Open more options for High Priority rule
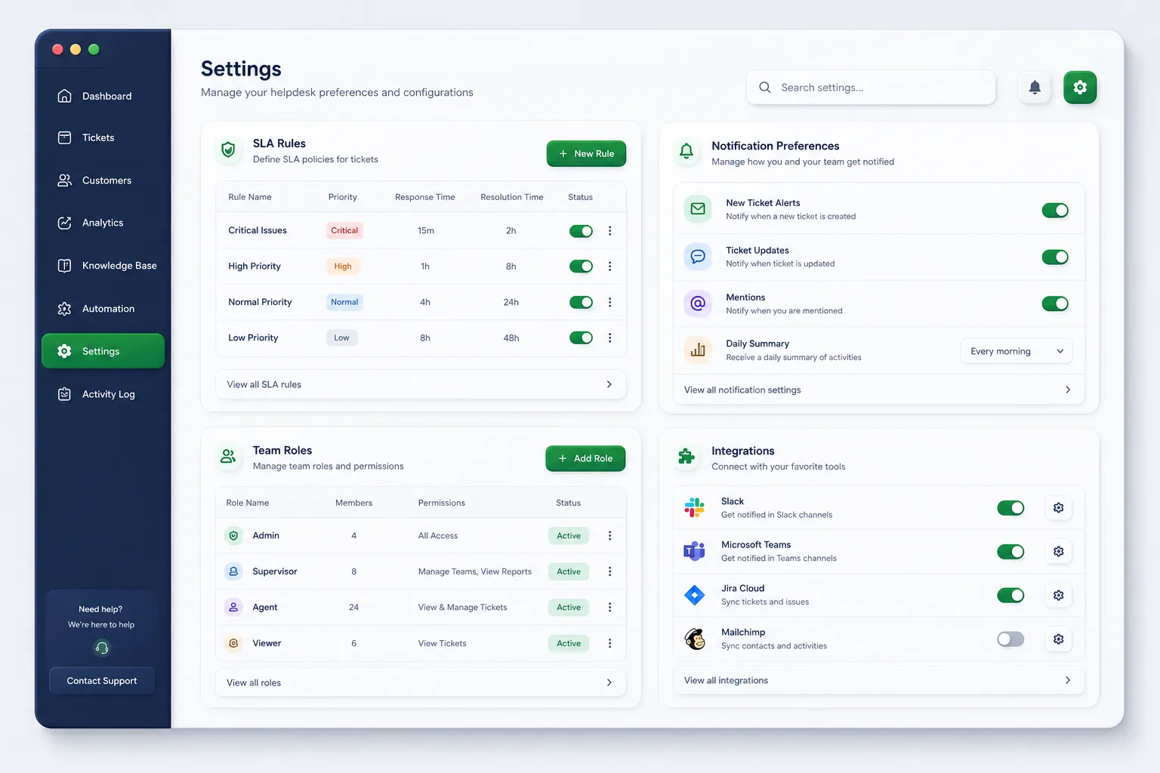 [x=610, y=266]
